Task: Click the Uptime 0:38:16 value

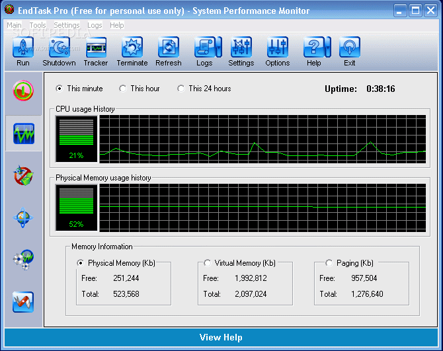Action: click(x=381, y=89)
